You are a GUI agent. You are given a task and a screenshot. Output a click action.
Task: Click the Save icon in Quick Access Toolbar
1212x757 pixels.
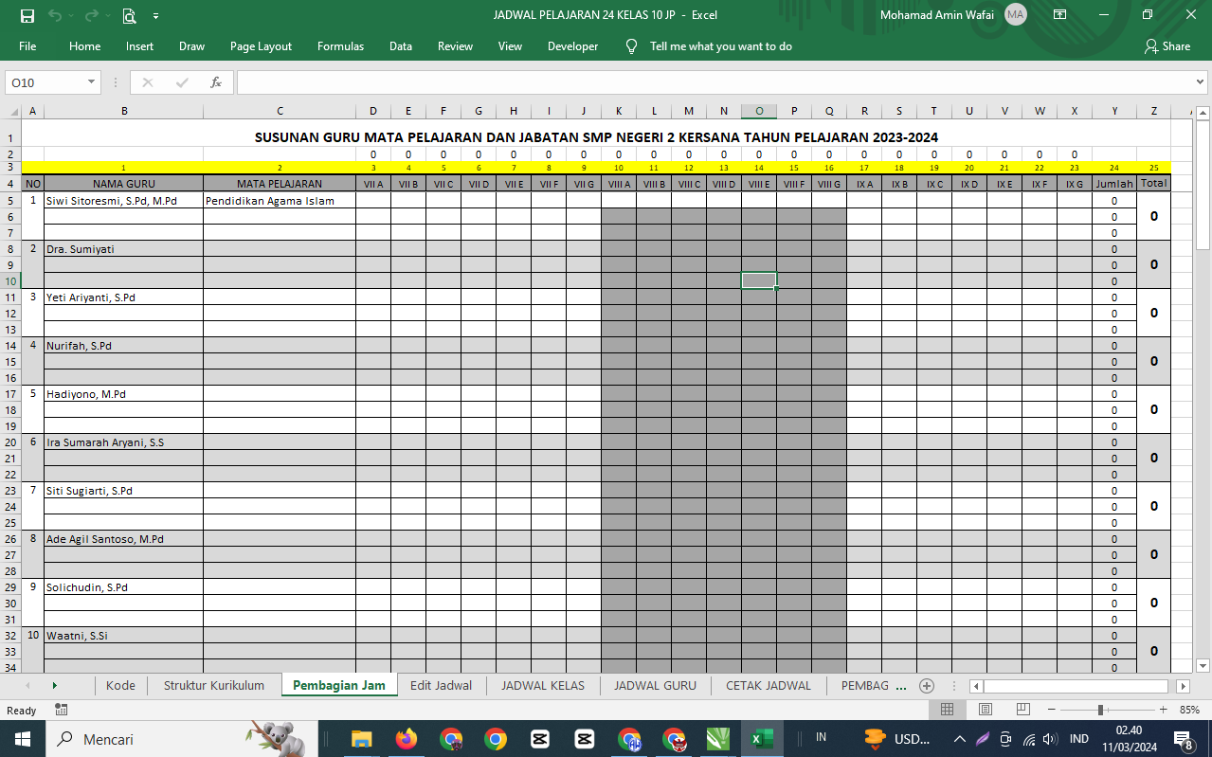point(27,15)
